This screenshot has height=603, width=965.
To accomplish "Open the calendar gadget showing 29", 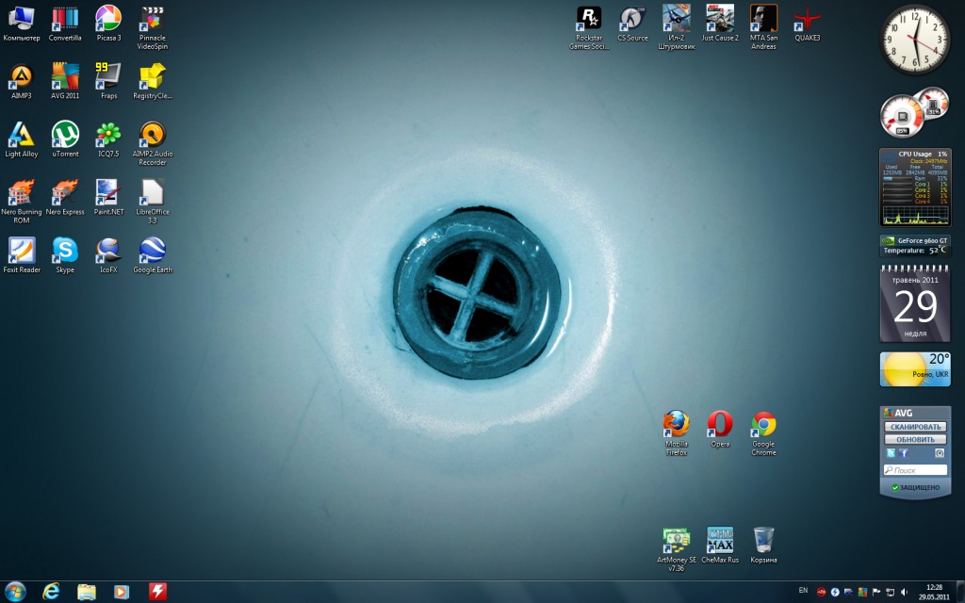I will point(915,303).
